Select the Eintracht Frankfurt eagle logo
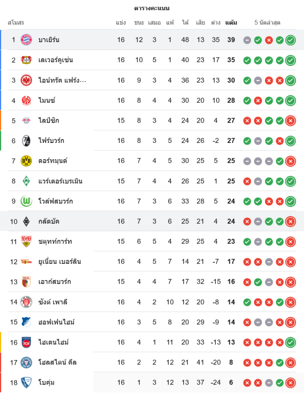304x398 pixels. [x=26, y=80]
